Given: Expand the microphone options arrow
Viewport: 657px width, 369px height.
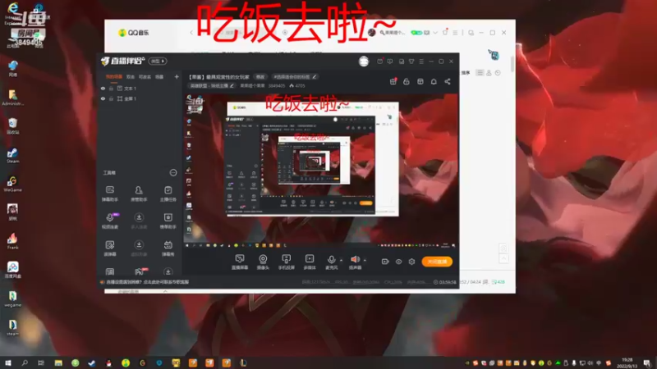Looking at the screenshot, I should 341,260.
